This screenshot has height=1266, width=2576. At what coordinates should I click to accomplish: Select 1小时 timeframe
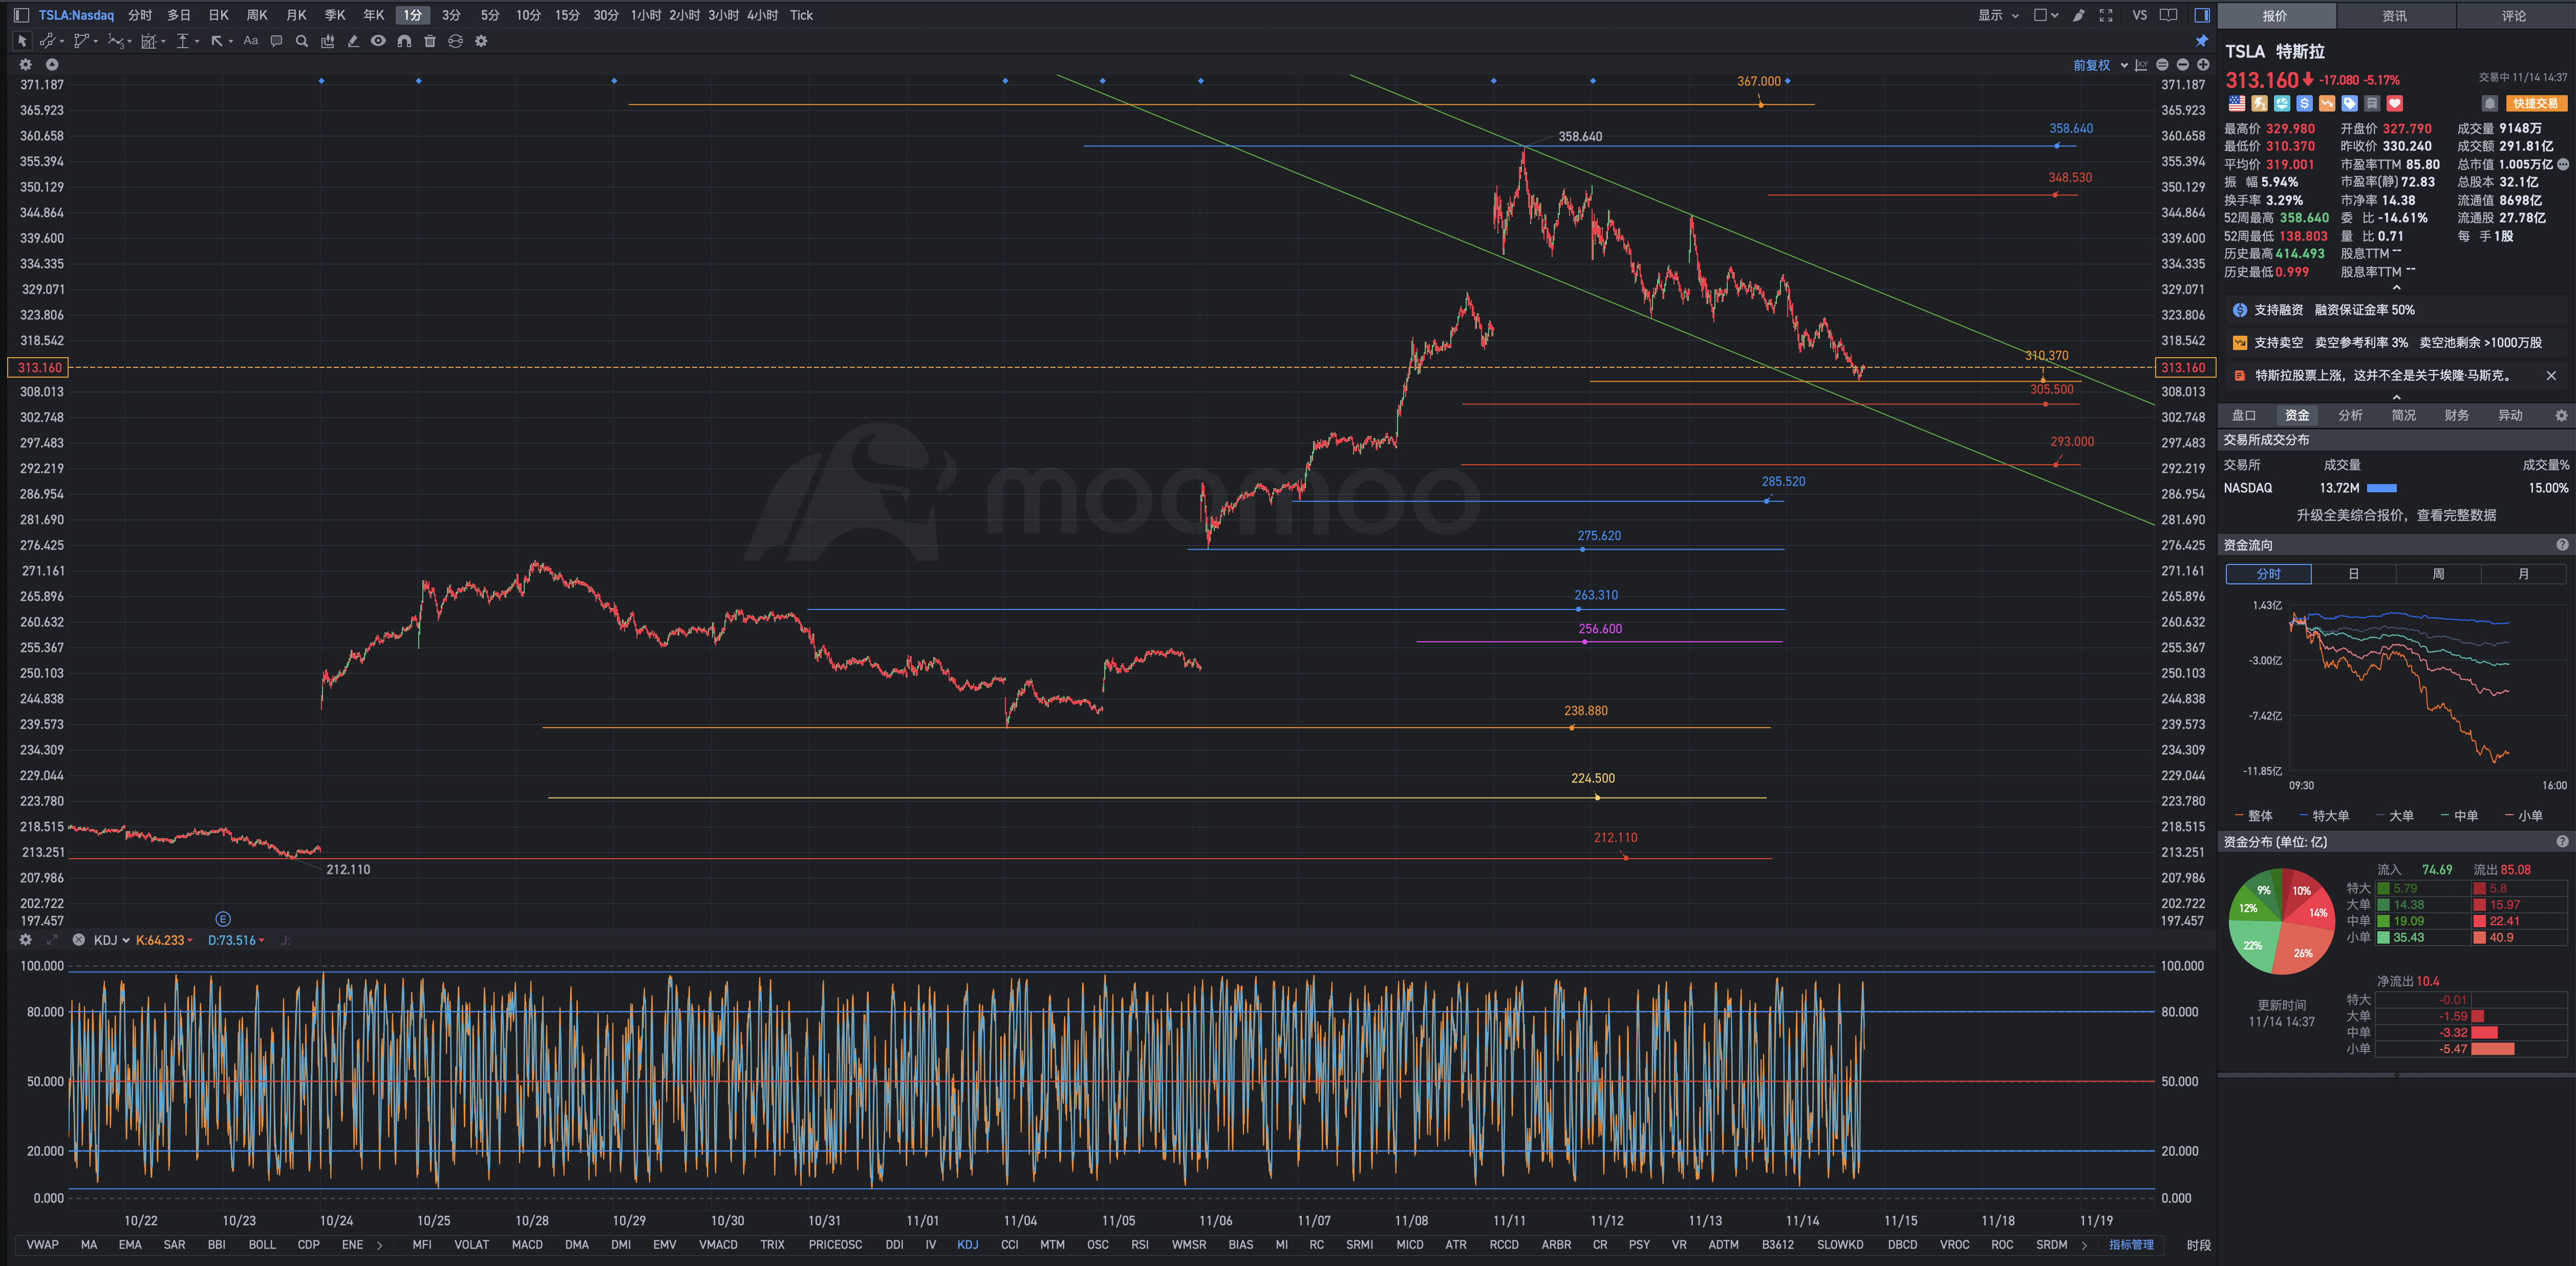click(645, 15)
